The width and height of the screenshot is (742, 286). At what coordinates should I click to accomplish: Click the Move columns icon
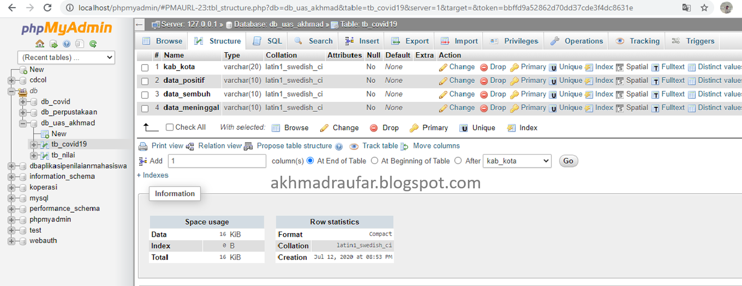pyautogui.click(x=404, y=146)
